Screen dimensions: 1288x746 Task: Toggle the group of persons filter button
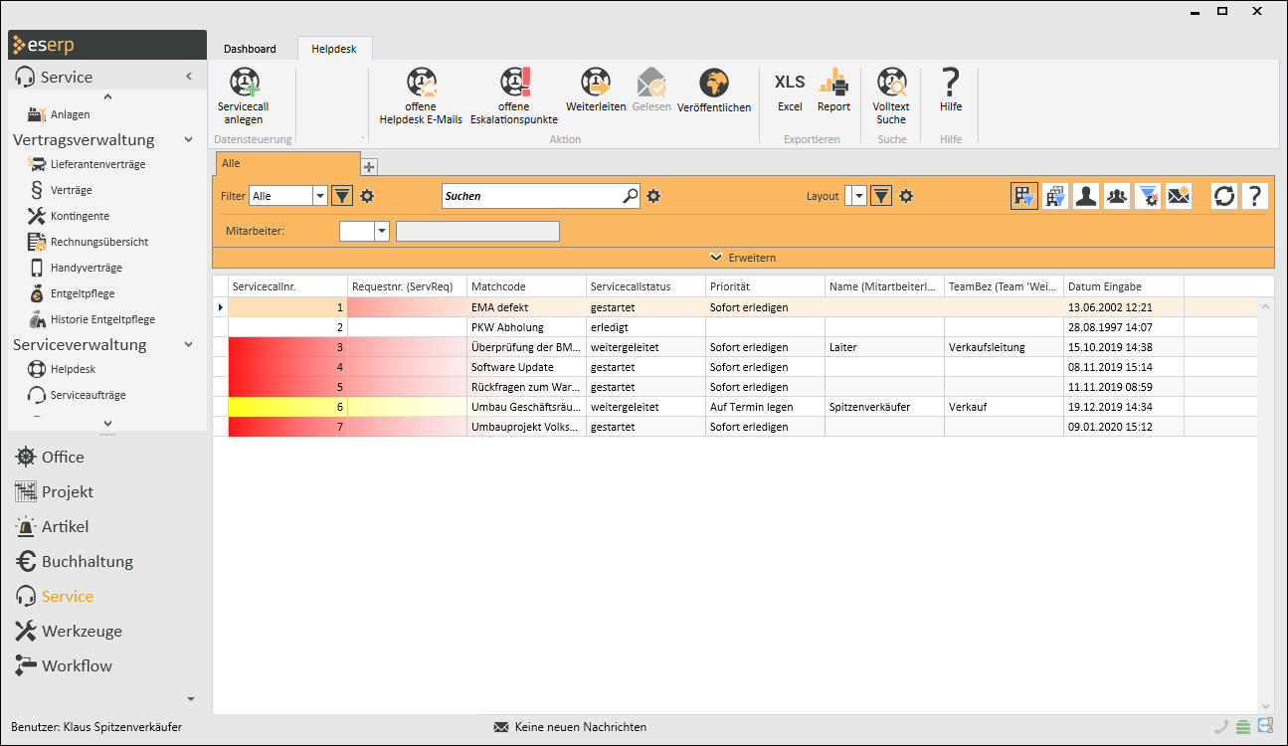point(1117,196)
